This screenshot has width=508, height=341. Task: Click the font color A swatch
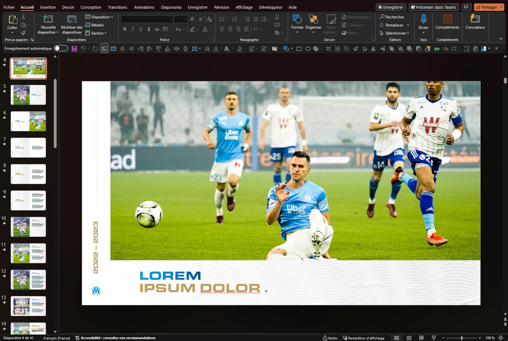(x=205, y=29)
